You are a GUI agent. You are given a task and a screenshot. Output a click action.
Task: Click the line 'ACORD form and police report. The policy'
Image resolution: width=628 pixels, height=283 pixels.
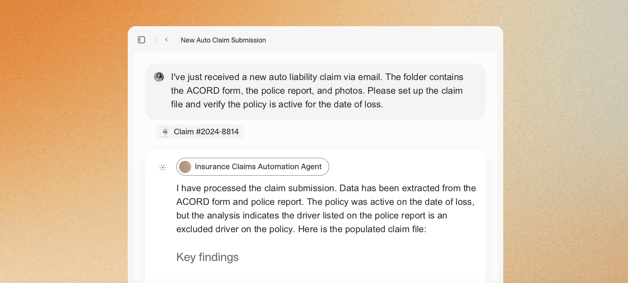[325, 202]
